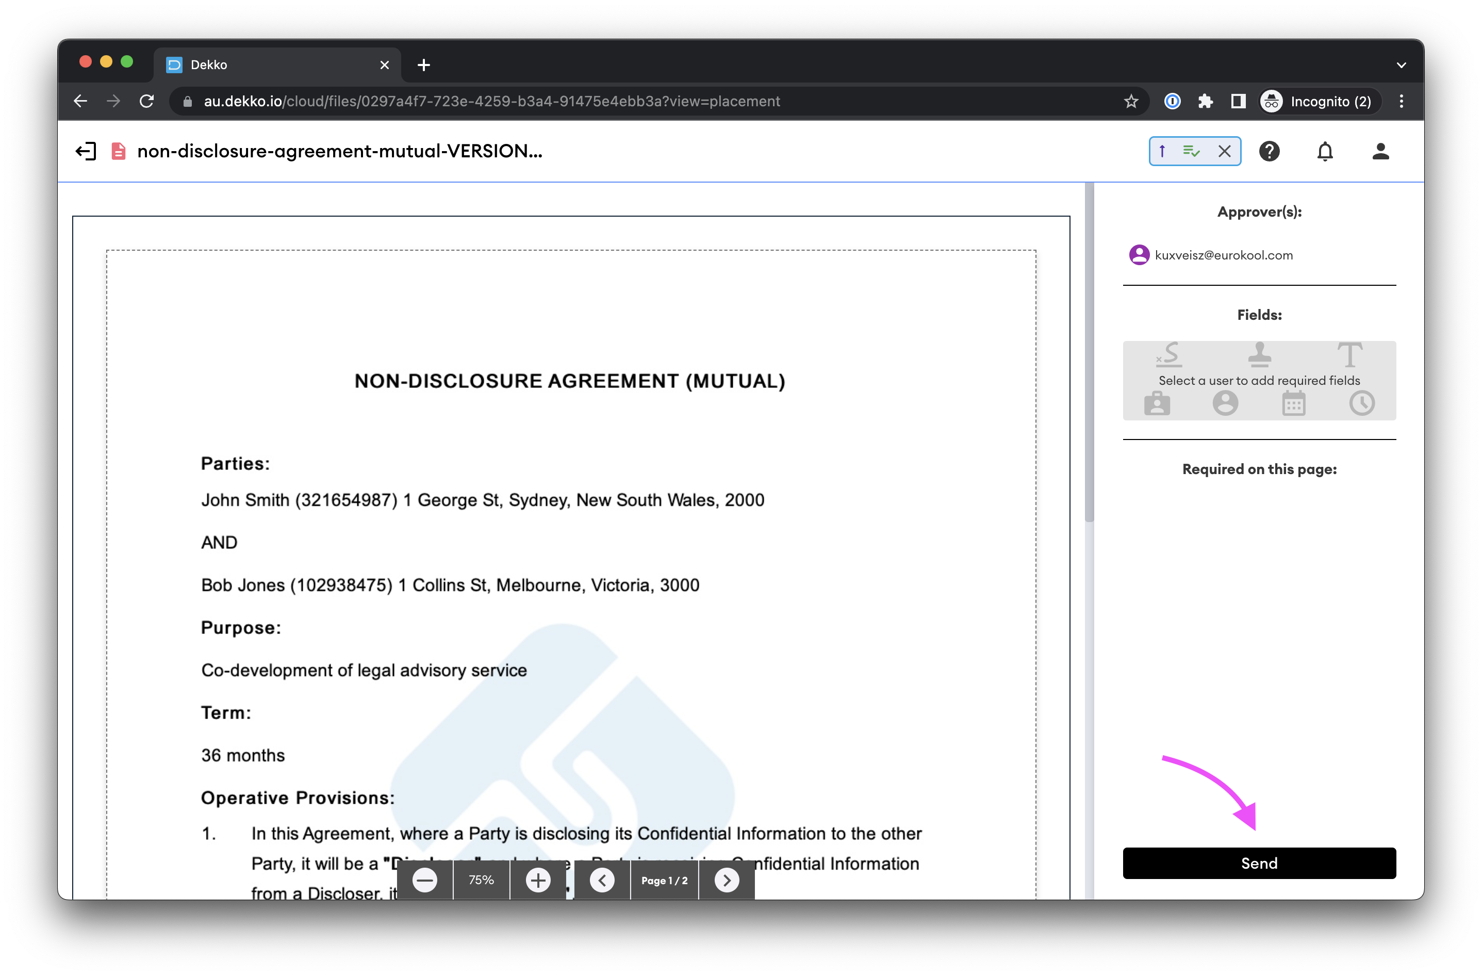Click the clock time field icon
1482x976 pixels.
pyautogui.click(x=1362, y=403)
